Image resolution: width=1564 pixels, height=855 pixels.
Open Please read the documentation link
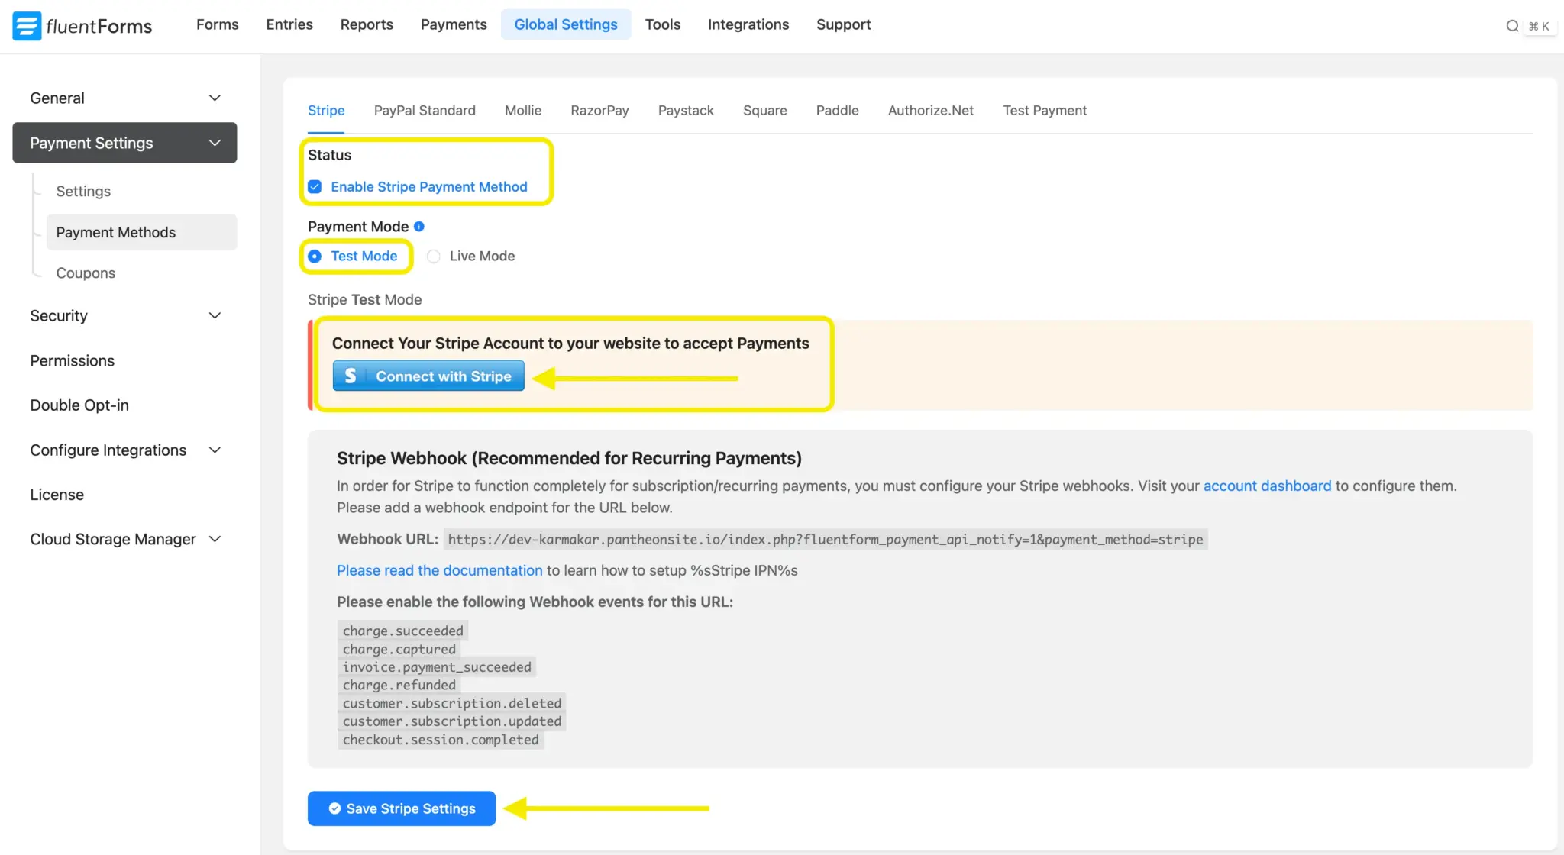(x=439, y=570)
